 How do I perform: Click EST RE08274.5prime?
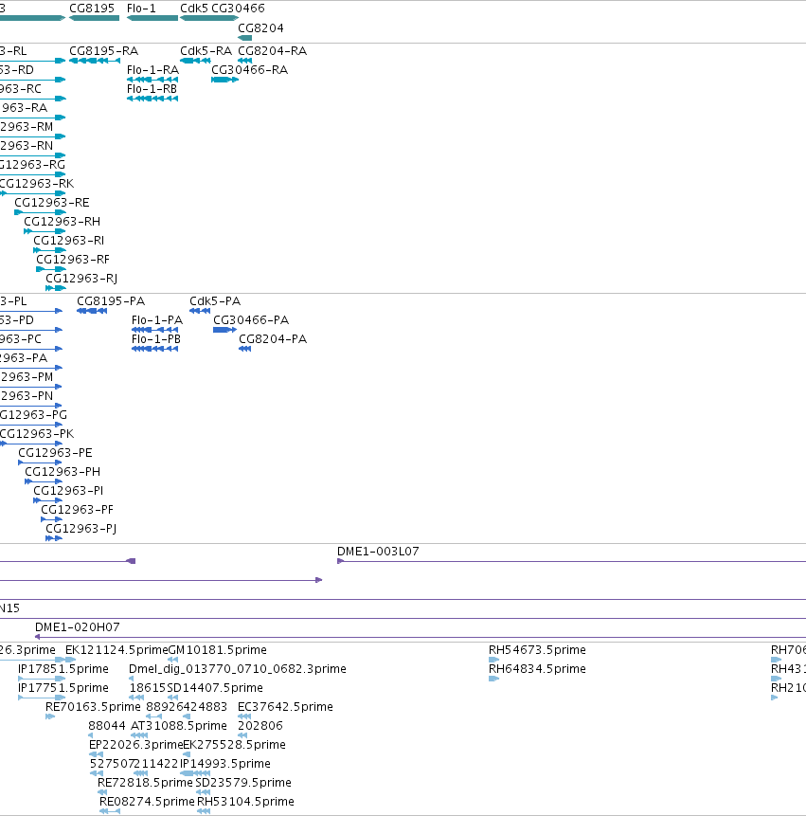pos(110,812)
